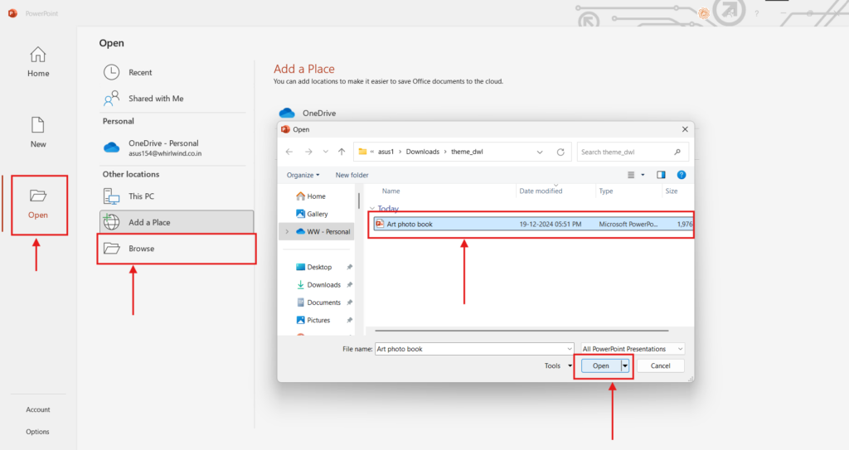Open the file type filter dropdown

pos(633,349)
